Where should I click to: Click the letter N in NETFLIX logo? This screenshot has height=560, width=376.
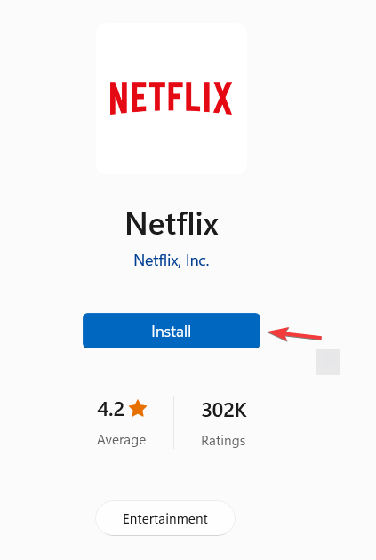tap(118, 98)
